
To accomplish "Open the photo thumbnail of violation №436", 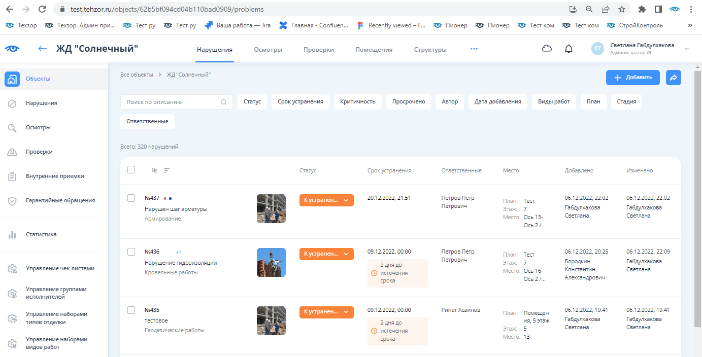I will point(271,262).
